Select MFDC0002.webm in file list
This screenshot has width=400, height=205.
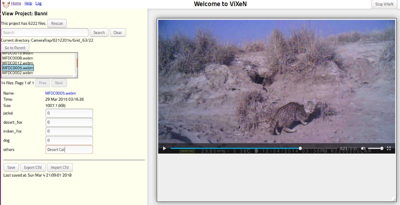pos(17,73)
